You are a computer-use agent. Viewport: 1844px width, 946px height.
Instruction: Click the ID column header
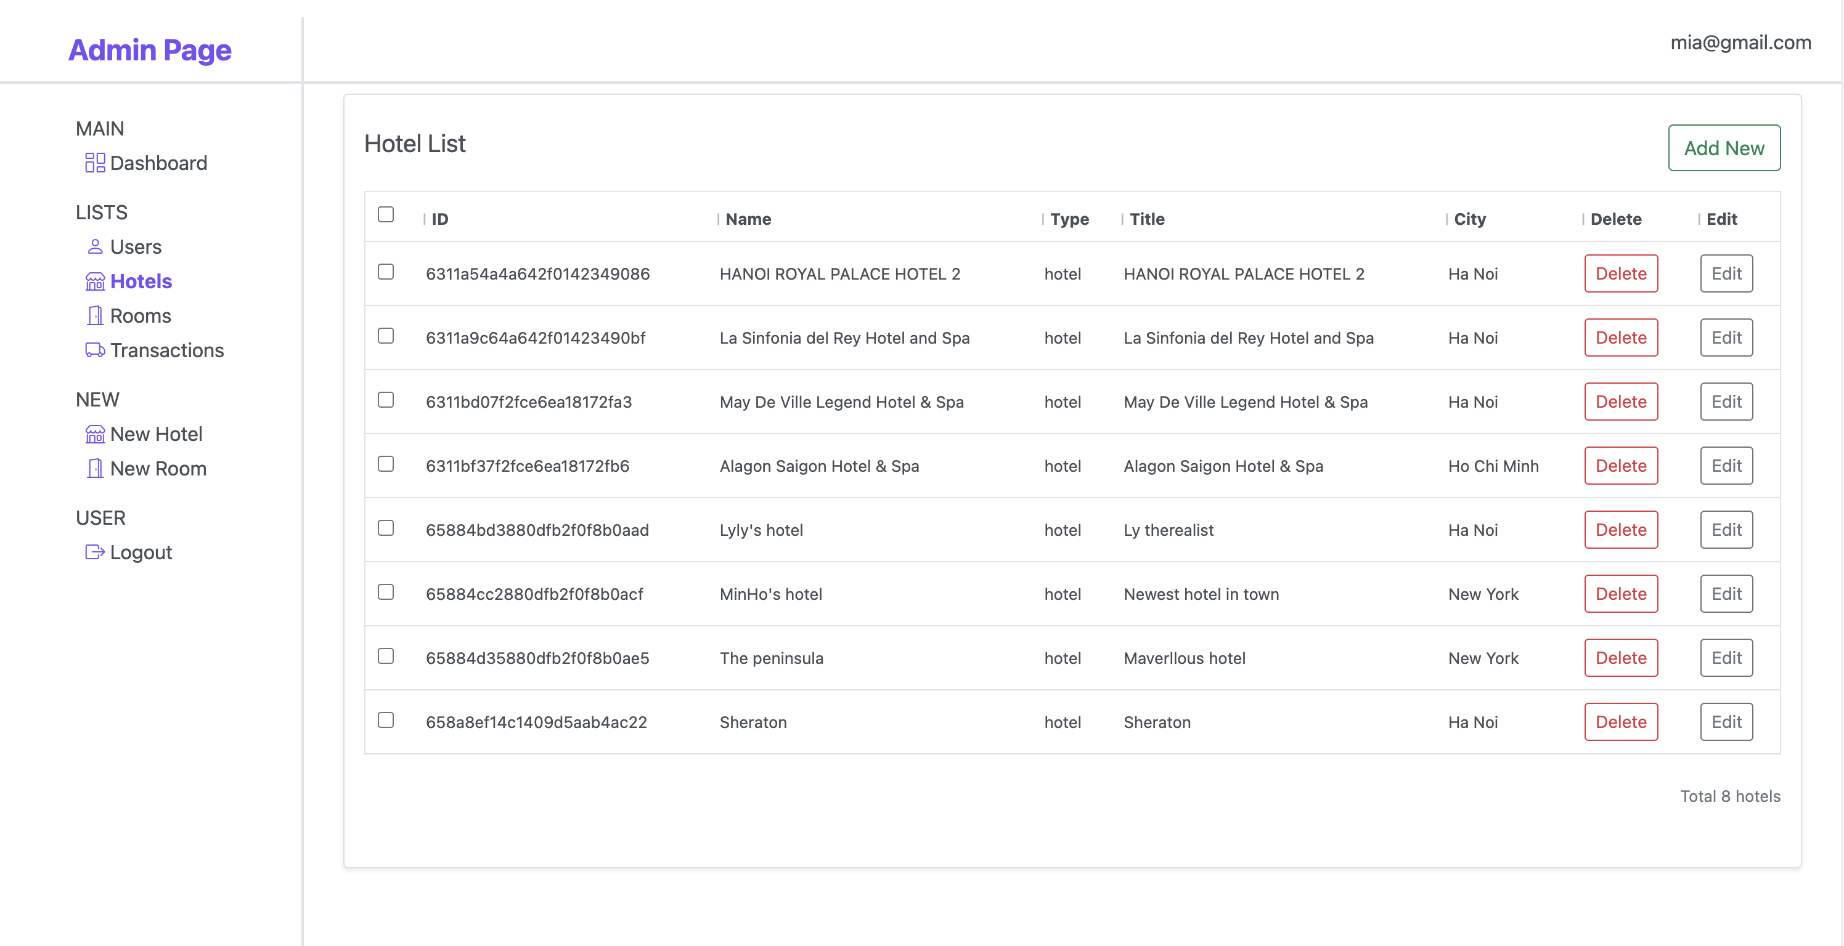coord(439,219)
